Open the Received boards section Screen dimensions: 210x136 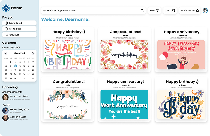point(19,35)
